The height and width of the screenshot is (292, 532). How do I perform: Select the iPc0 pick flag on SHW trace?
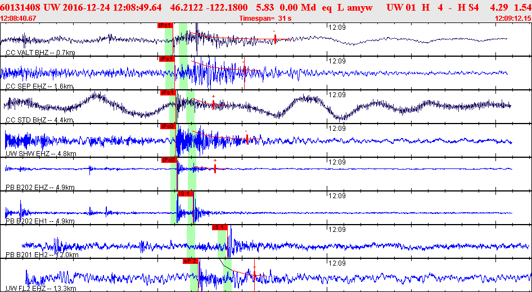coord(168,126)
